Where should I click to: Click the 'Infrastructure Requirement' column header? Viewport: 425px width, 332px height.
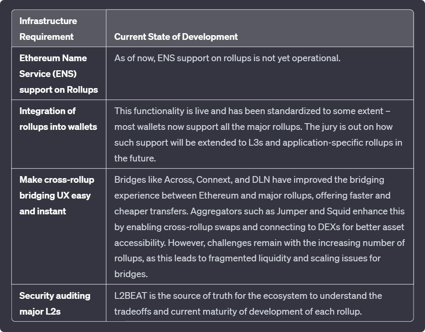(48, 29)
